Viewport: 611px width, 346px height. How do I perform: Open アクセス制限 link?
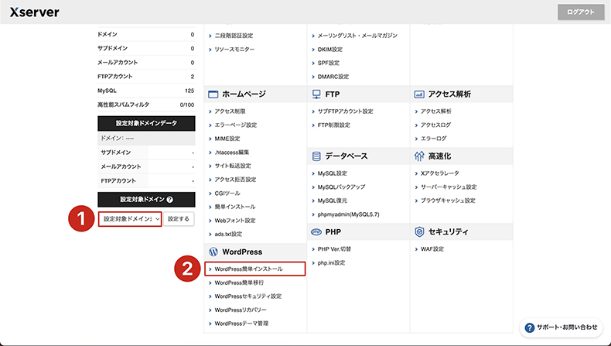coord(230,111)
